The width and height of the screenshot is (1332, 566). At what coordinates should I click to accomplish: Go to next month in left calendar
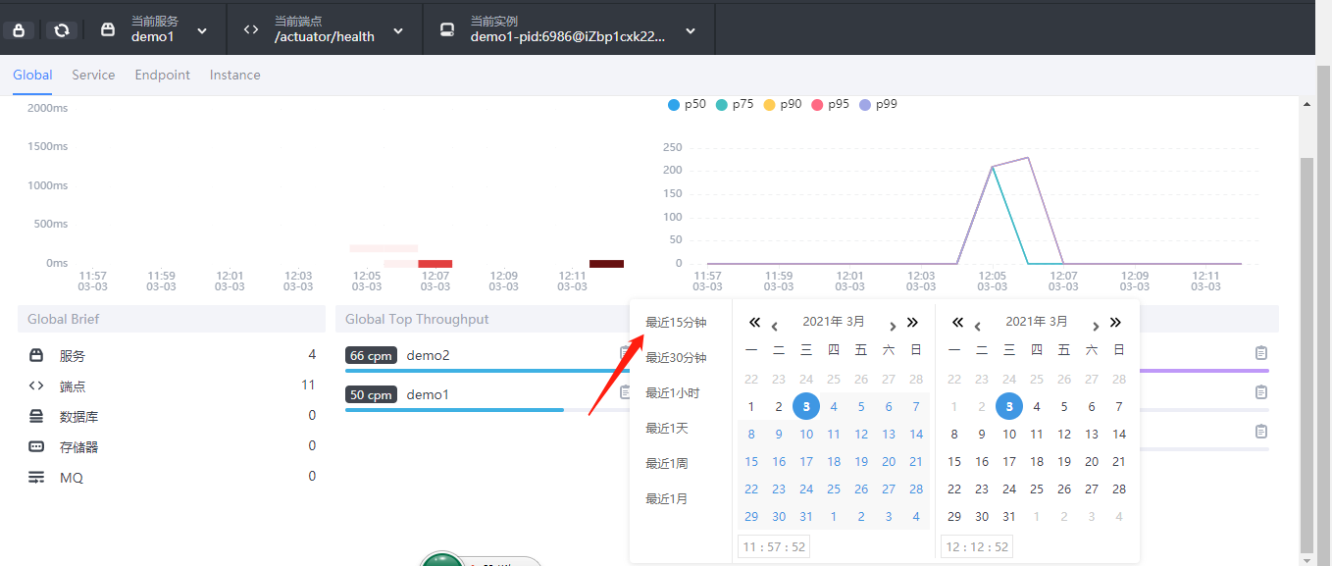pos(893,326)
